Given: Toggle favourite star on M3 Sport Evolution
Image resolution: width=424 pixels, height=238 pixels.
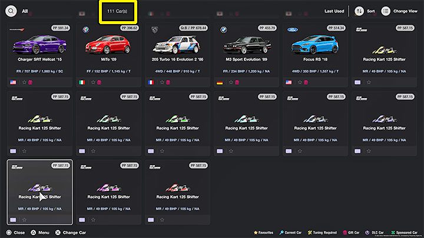Looking at the screenshot, I should point(230,83).
